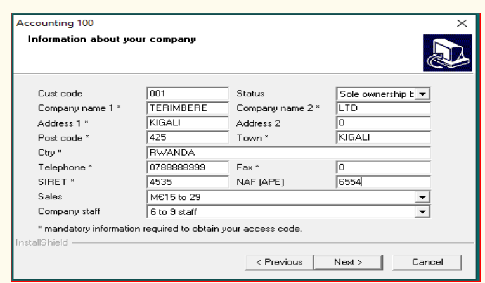Click the 'Sales' label
The width and height of the screenshot is (485, 283).
point(50,196)
